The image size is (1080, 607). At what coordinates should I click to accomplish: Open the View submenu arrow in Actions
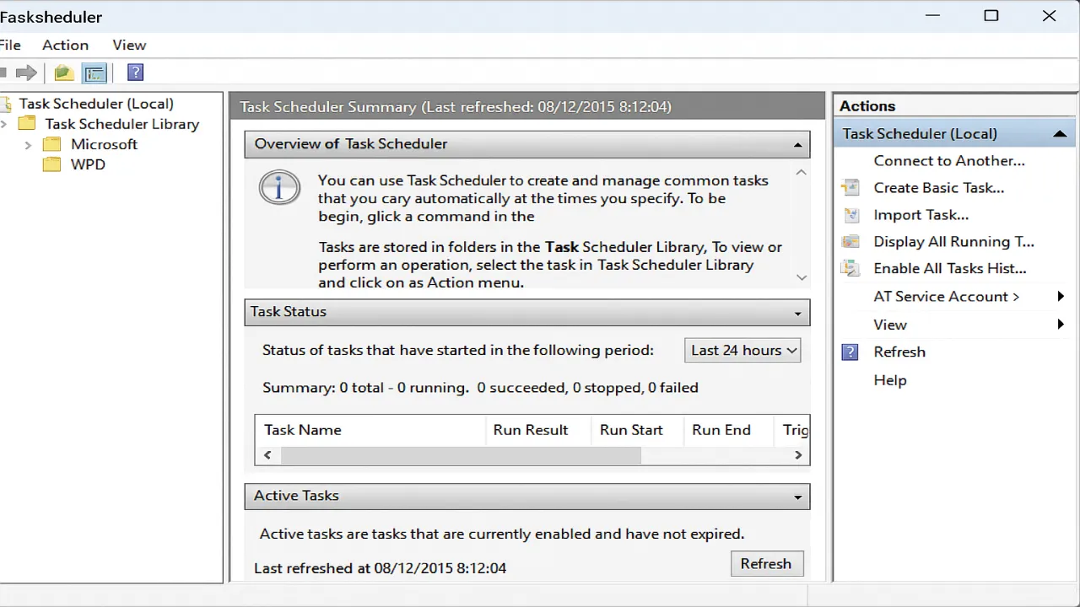tap(1061, 325)
